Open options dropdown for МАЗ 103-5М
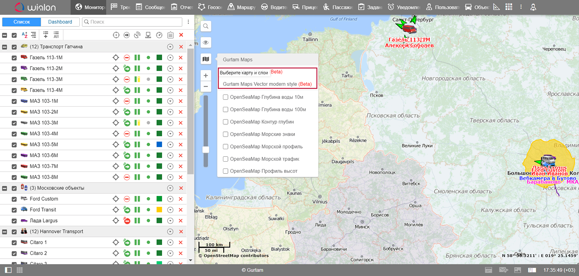579x276 pixels. (x=170, y=145)
